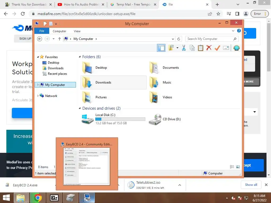Click the shell globe icon in toolbar

236,48
